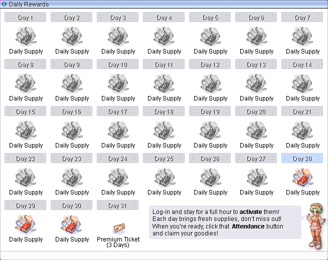Select the Day 22 header label
This screenshot has height=260, width=328.
tap(25, 158)
